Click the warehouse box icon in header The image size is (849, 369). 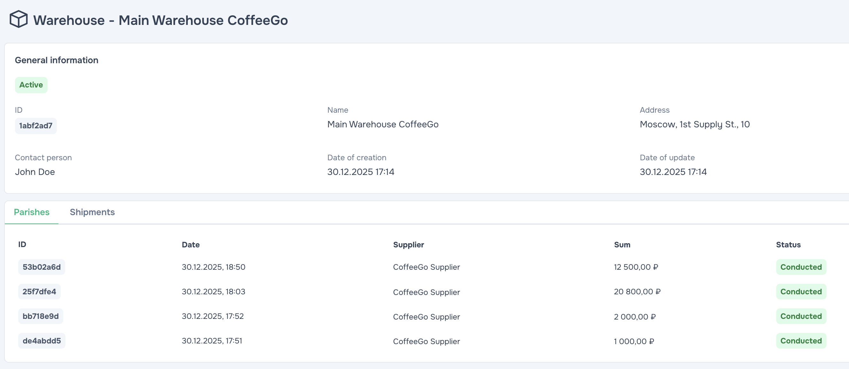pos(19,19)
